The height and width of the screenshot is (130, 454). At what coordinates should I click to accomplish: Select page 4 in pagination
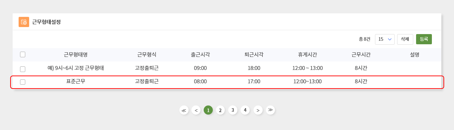(x=245, y=110)
